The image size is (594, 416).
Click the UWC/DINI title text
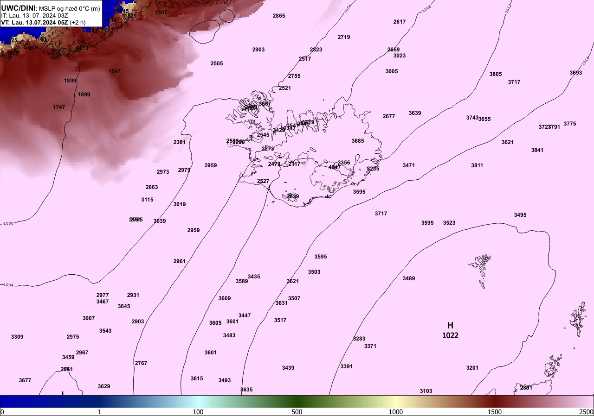(18, 8)
